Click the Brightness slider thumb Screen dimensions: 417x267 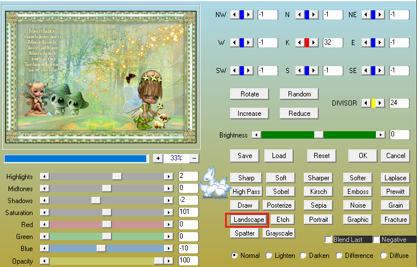(319, 135)
